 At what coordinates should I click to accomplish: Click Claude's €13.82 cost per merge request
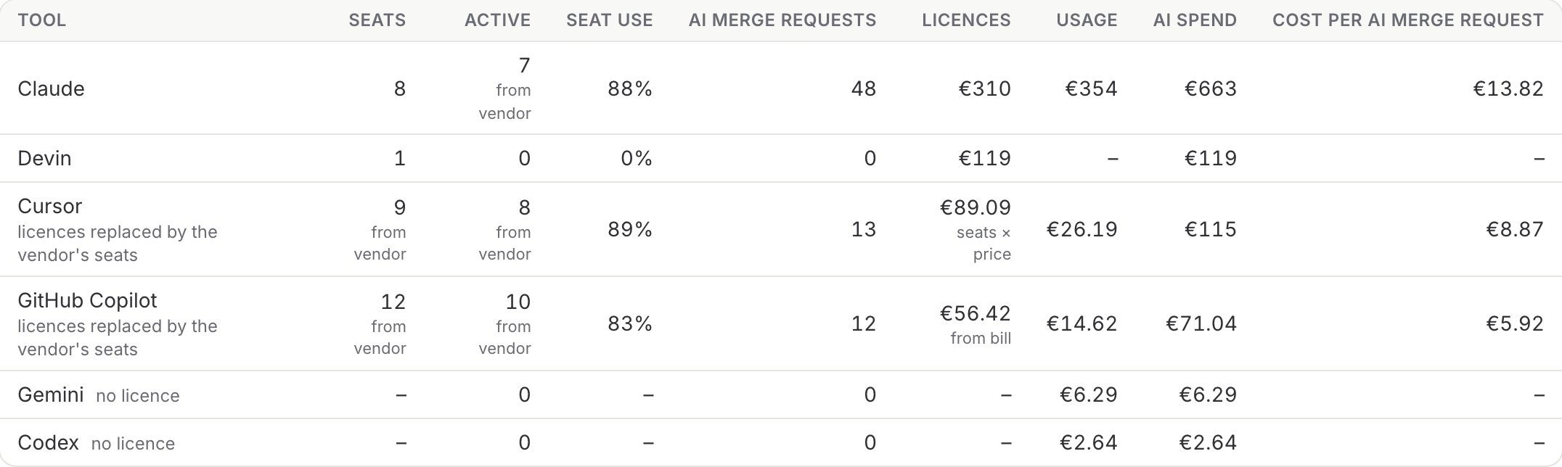(x=1508, y=88)
